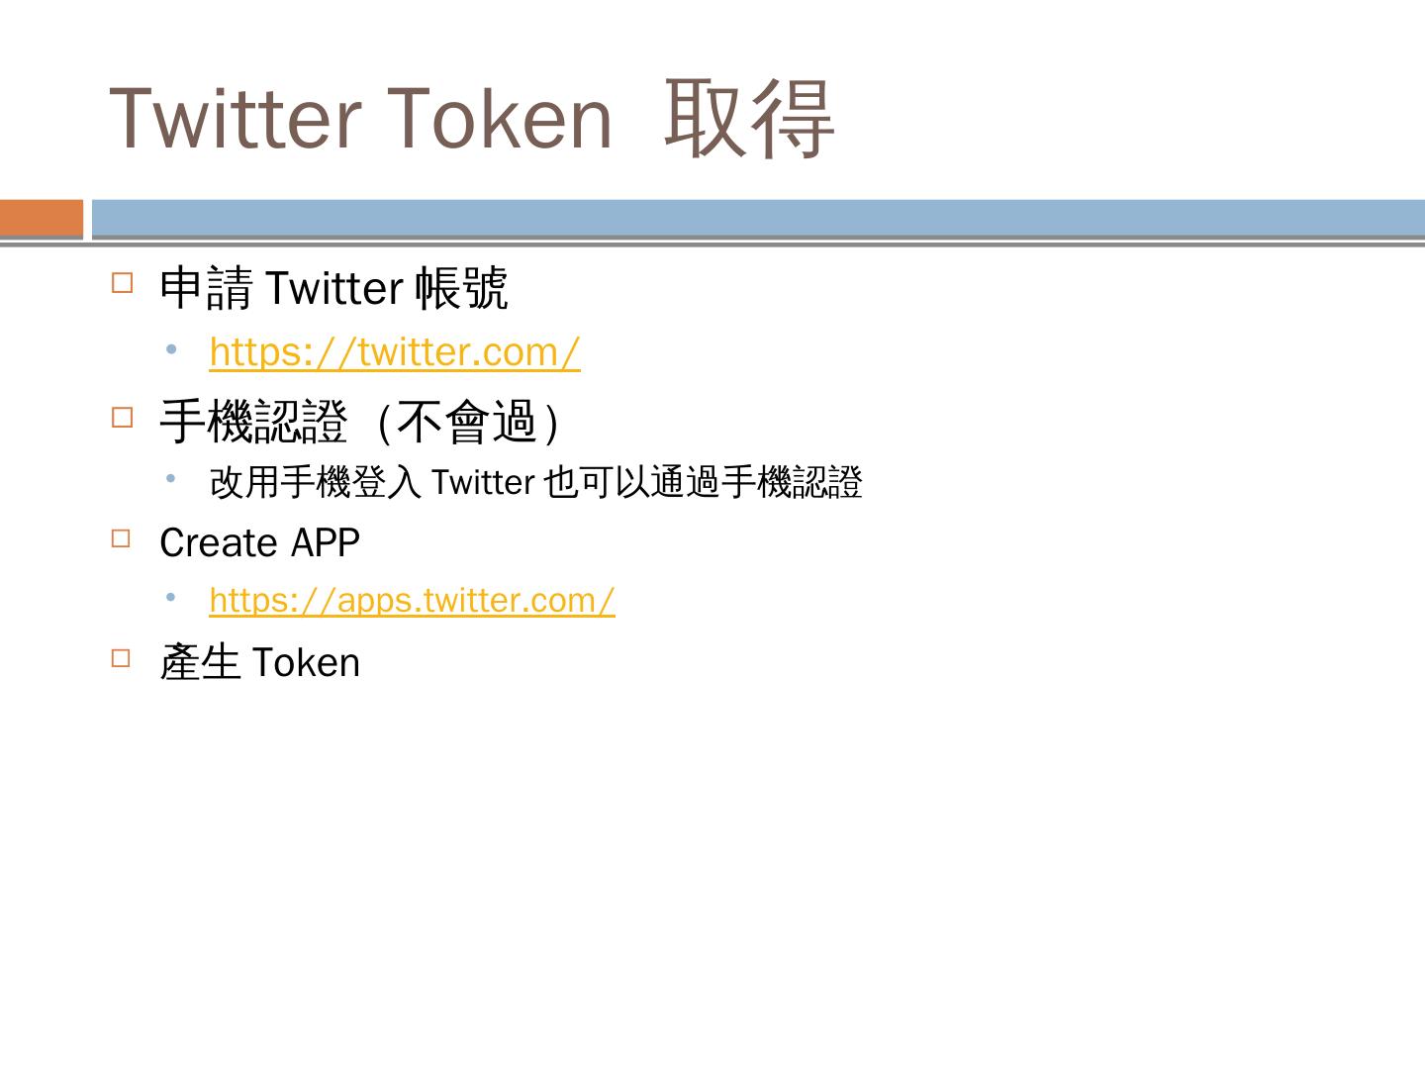Click the word Twitter in the title
Viewport: 1425px width, 1069px height.
(234, 118)
